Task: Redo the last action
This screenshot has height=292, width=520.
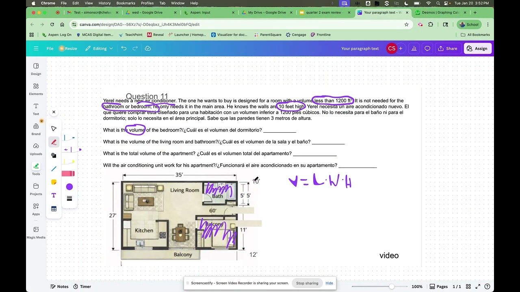Action: [135, 48]
